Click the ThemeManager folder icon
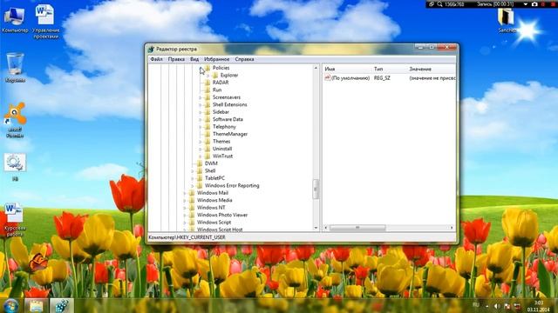Image resolution: width=558 pixels, height=313 pixels. point(208,134)
